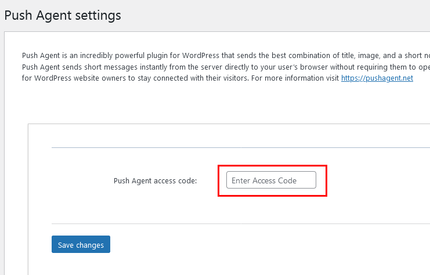430x275 pixels.
Task: Click the Enter Access Code input field
Action: click(271, 180)
